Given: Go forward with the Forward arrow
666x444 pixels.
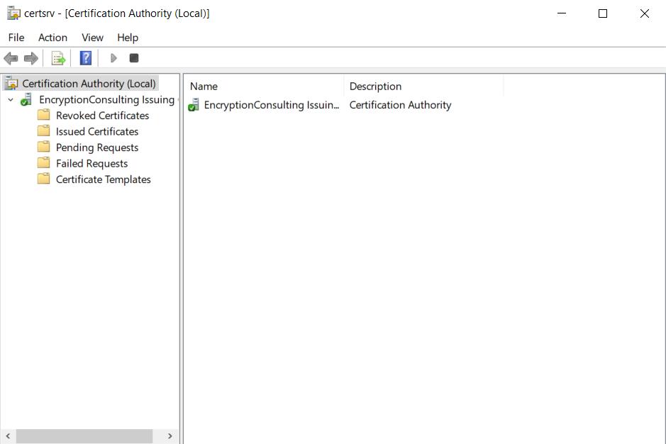Looking at the screenshot, I should coord(31,58).
